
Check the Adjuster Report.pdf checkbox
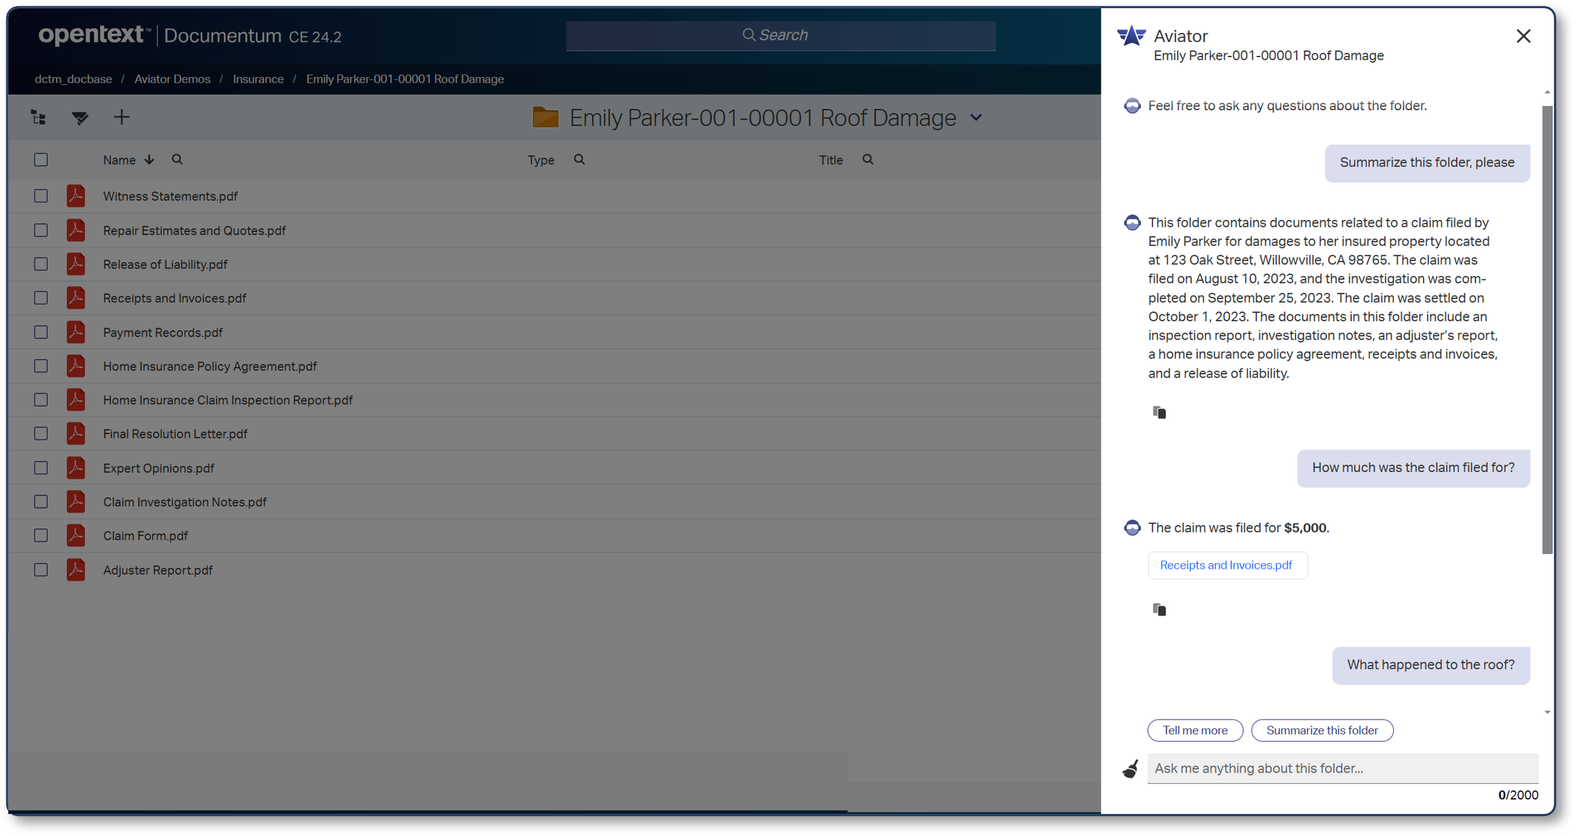(41, 570)
